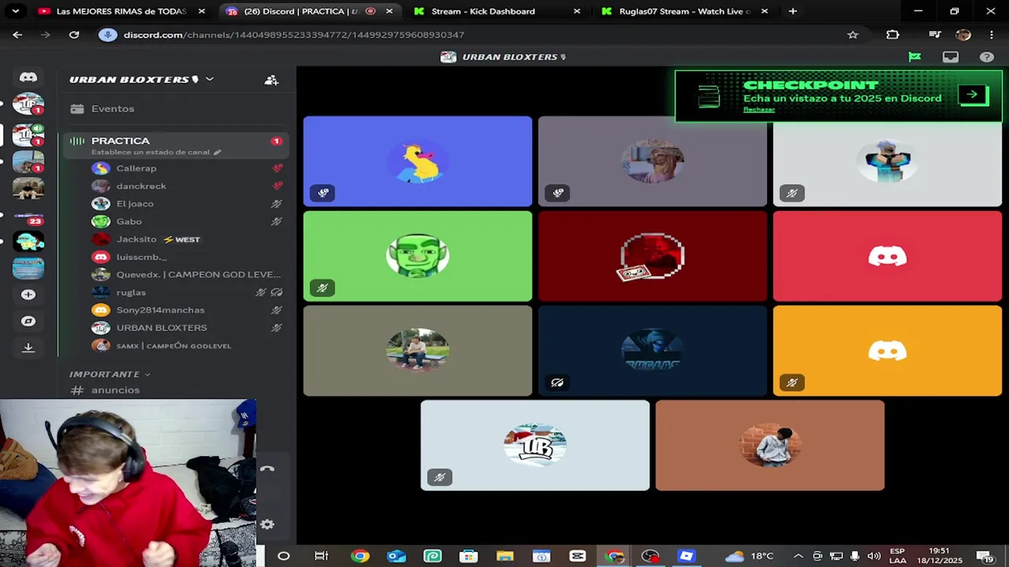Click the blue duck avatar video tile
The height and width of the screenshot is (567, 1009).
click(418, 161)
